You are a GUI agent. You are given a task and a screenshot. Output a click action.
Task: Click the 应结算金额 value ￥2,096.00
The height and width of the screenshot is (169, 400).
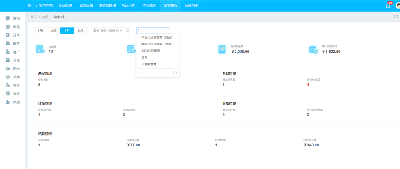pos(240,52)
